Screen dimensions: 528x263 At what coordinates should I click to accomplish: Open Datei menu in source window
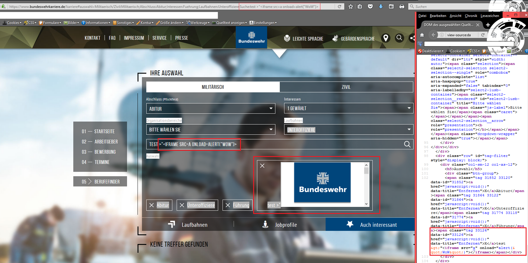point(422,16)
